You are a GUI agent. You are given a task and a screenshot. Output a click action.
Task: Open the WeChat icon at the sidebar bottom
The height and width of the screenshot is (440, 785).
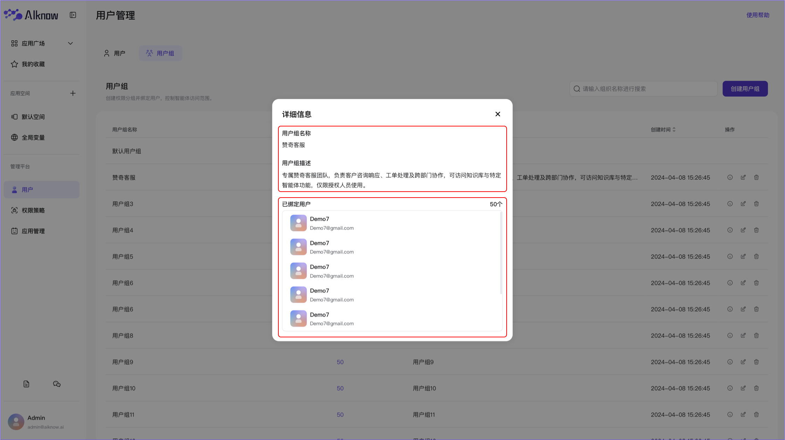(x=57, y=384)
